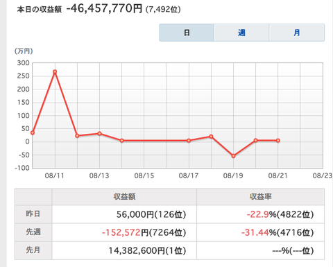Viewport: 333px width, 267px height.
Task: Click the -152,572円(7264位) cell
Action: point(124,232)
